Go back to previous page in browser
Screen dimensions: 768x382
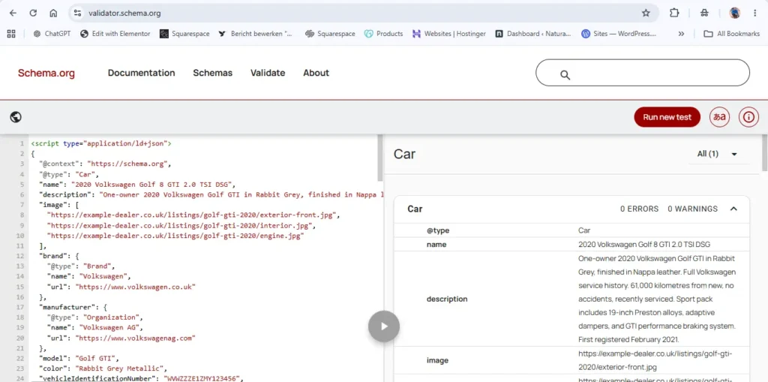[13, 14]
